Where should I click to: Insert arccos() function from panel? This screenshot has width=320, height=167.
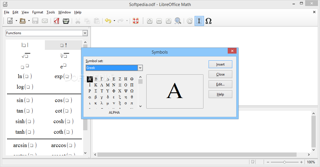(x=63, y=145)
